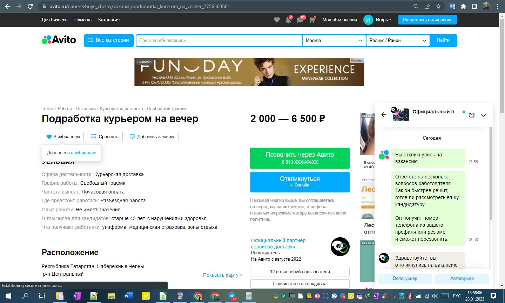Click the 'Сравнить' button
Screen dimensions: 505x303
(105, 136)
